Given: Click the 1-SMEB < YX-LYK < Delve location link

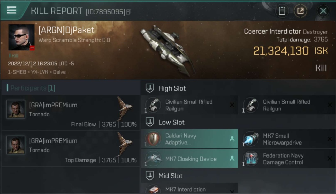Looking at the screenshot, I should [37, 72].
